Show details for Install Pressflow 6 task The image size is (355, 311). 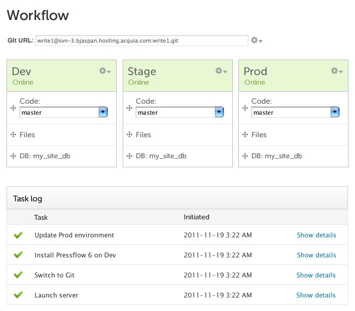click(316, 255)
